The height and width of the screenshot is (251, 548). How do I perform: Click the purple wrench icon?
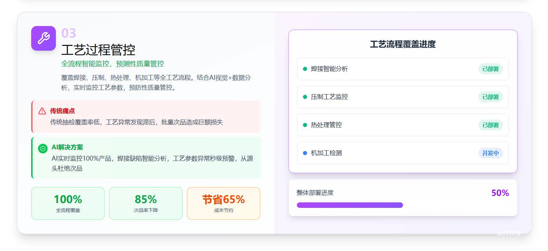click(44, 38)
